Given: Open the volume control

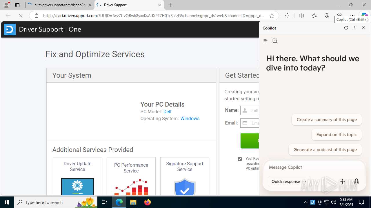Looking at the screenshot, I should click(334, 202).
